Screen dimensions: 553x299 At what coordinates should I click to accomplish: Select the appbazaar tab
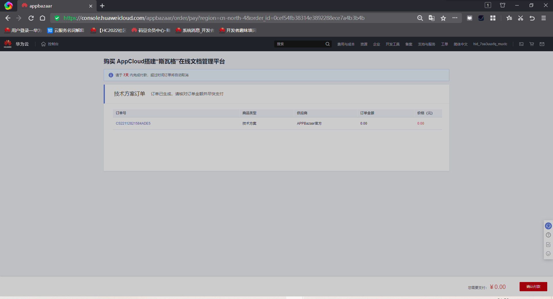(57, 6)
